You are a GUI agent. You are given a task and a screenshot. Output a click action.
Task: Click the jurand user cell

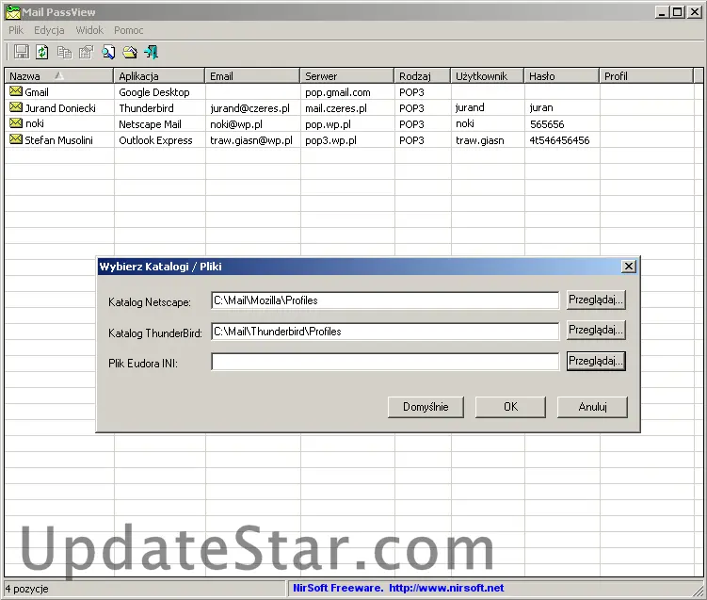[x=470, y=107]
